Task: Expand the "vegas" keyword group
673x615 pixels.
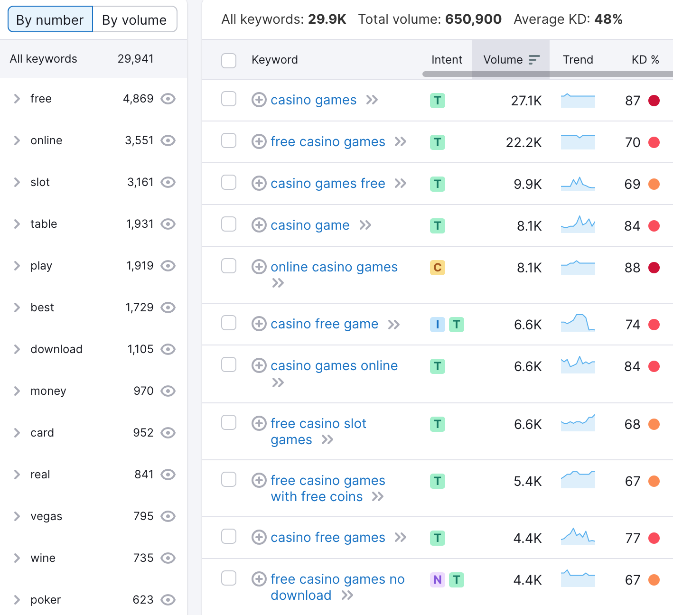Action: pyautogui.click(x=17, y=516)
